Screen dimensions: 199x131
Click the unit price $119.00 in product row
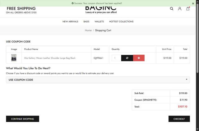coord(167,58)
